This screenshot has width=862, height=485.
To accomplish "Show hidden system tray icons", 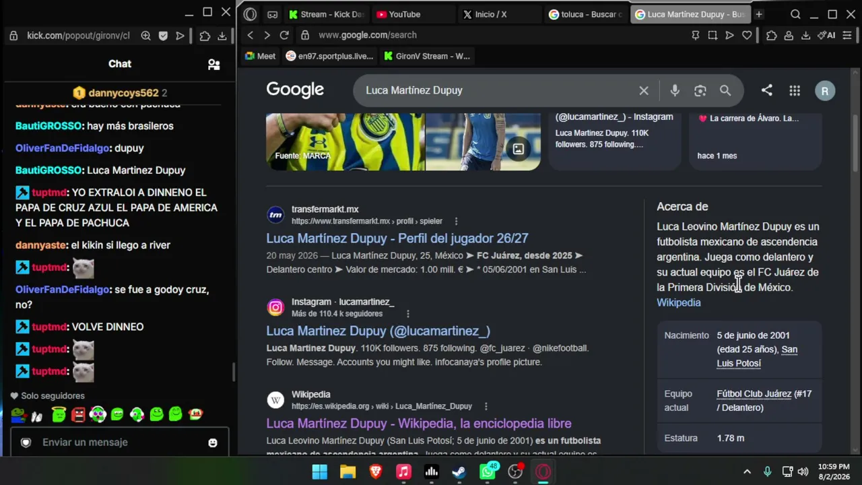I will click(x=747, y=472).
